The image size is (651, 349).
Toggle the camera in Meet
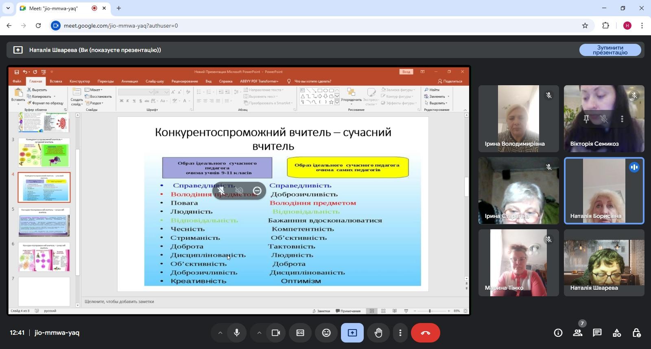coord(276,333)
